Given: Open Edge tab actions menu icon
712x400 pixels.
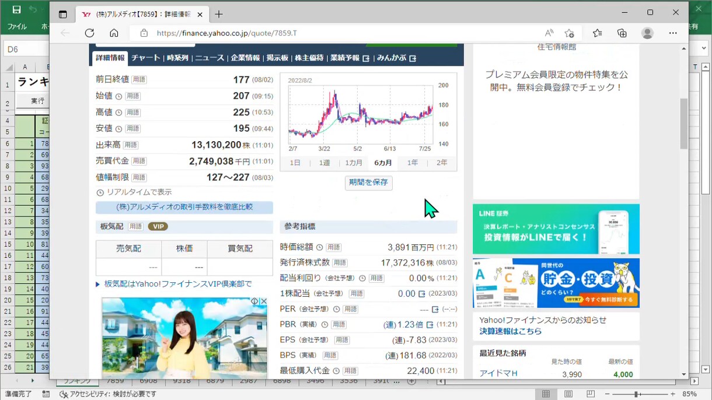Looking at the screenshot, I should pos(63,14).
